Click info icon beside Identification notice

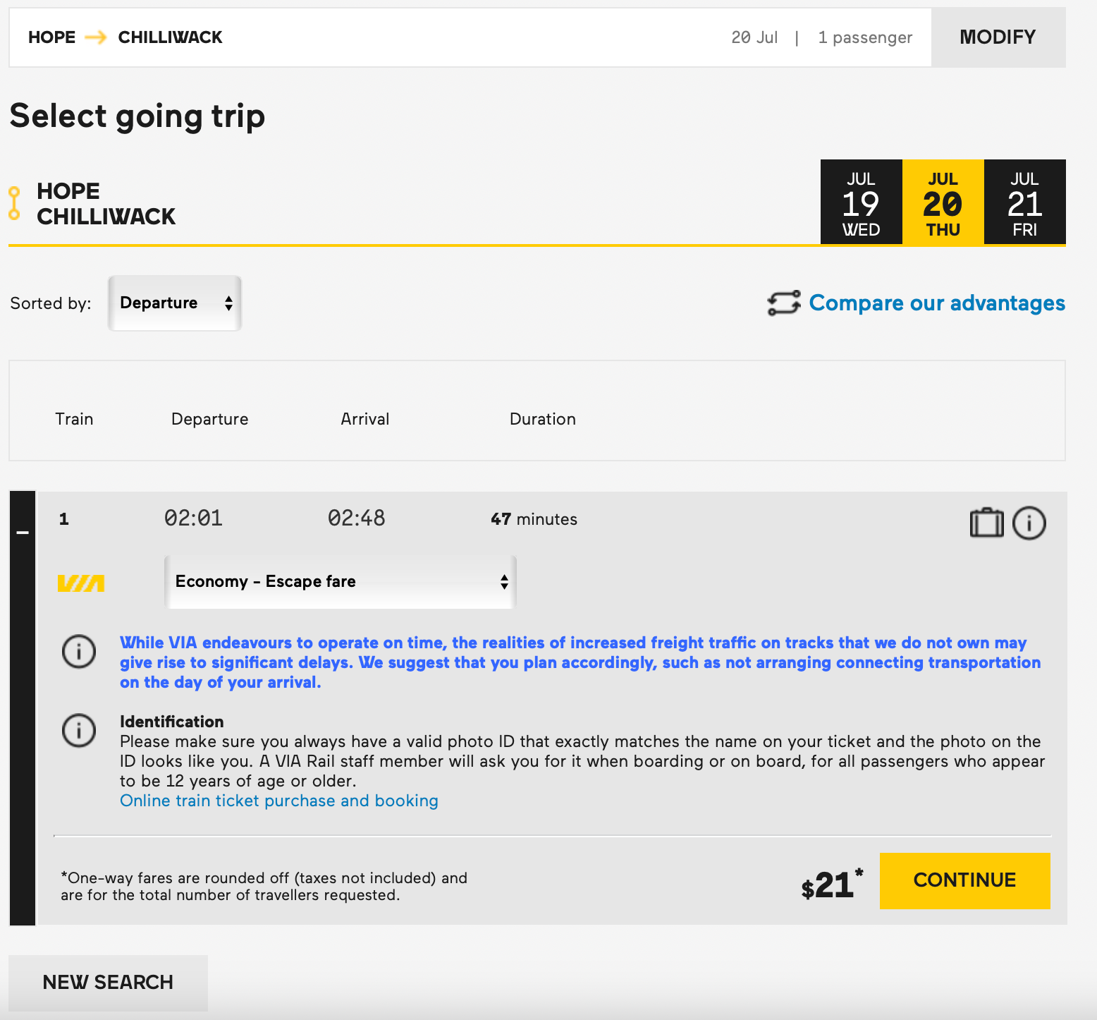(79, 730)
